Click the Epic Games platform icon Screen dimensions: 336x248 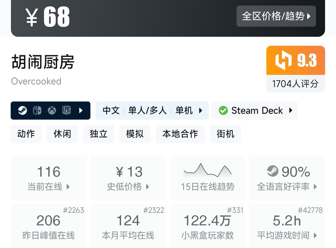[66, 111]
